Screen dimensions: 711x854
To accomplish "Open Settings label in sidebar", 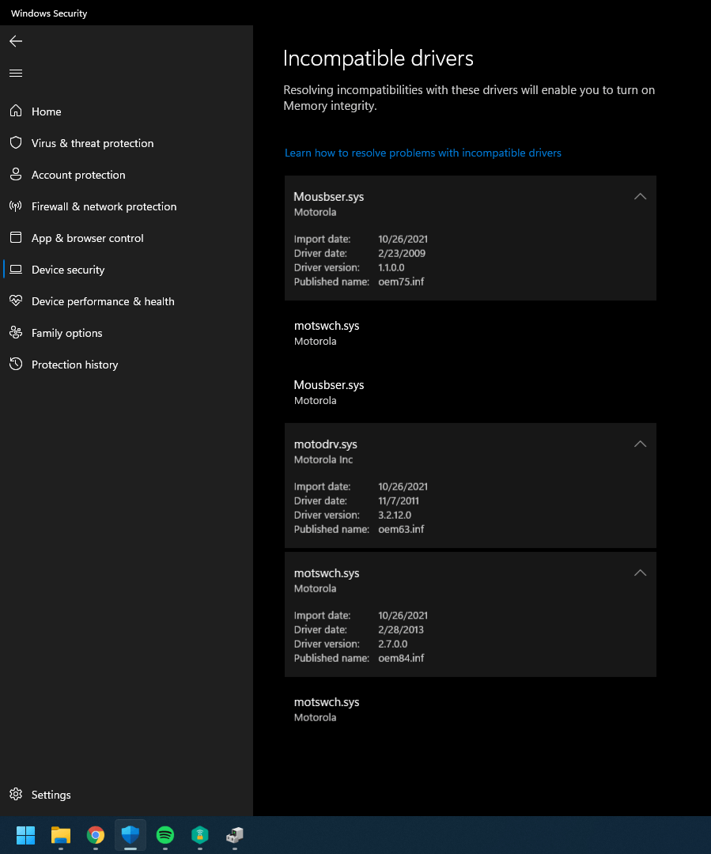I will coord(51,795).
